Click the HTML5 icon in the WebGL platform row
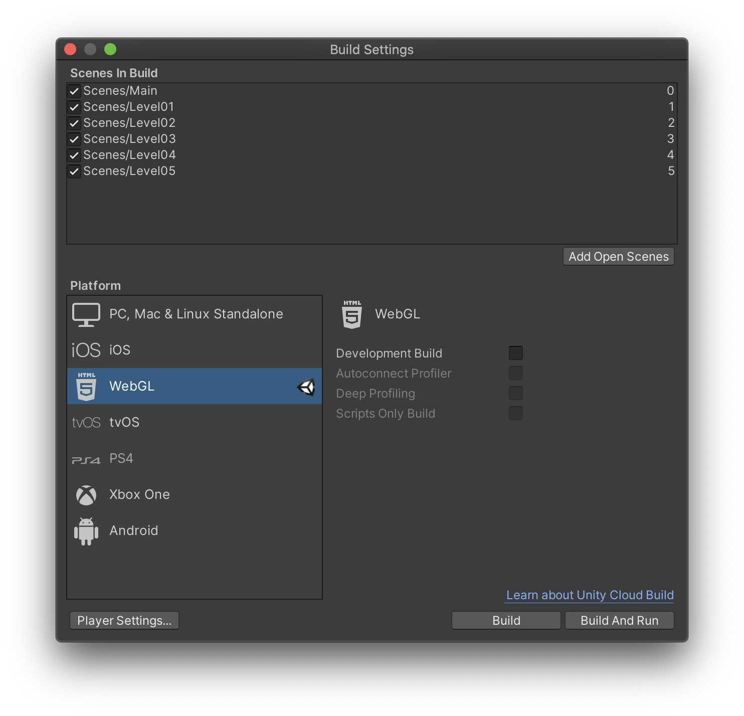Screen dimensions: 744x716 click(86, 386)
